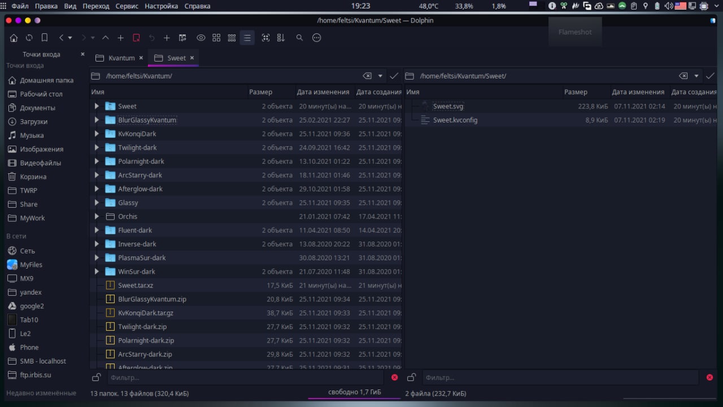This screenshot has width=723, height=407.
Task: Go to the home folder via toolbar
Action: (x=14, y=38)
